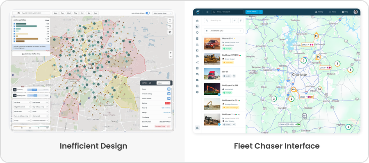Open the Select Scooter Group dropdown
The height and width of the screenshot is (163, 369).
click(x=162, y=13)
